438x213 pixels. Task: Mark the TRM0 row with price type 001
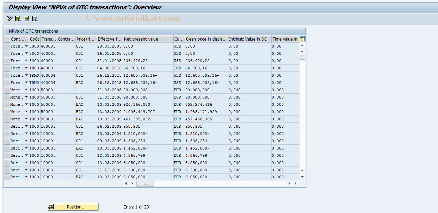pyautogui.click(x=7, y=75)
